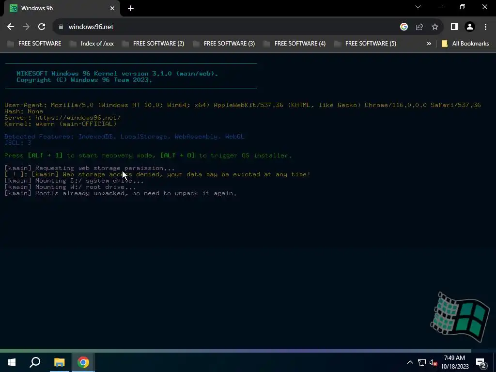Open the FREE SOFTWARE (3) bookmark folder

(x=224, y=44)
